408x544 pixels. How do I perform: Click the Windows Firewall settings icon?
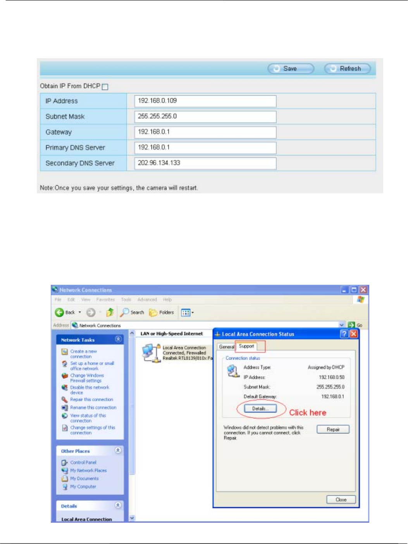click(65, 375)
